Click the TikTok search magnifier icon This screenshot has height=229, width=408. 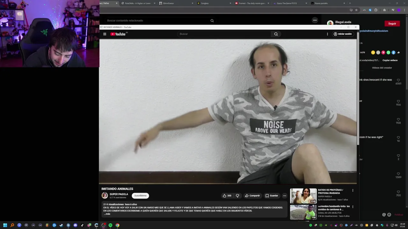(212, 21)
